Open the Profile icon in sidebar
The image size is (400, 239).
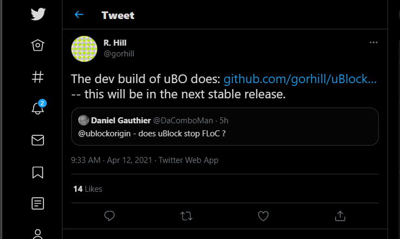coord(37,234)
